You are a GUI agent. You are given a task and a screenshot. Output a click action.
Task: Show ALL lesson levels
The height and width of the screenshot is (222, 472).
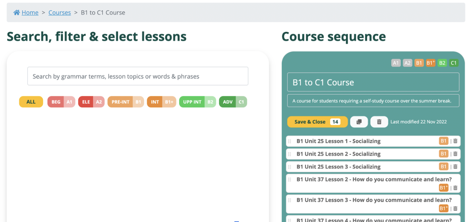click(31, 102)
